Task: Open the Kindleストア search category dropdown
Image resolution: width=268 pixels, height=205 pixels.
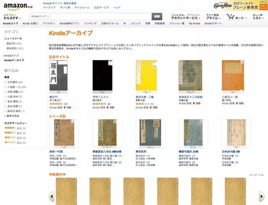Action: tap(40, 16)
